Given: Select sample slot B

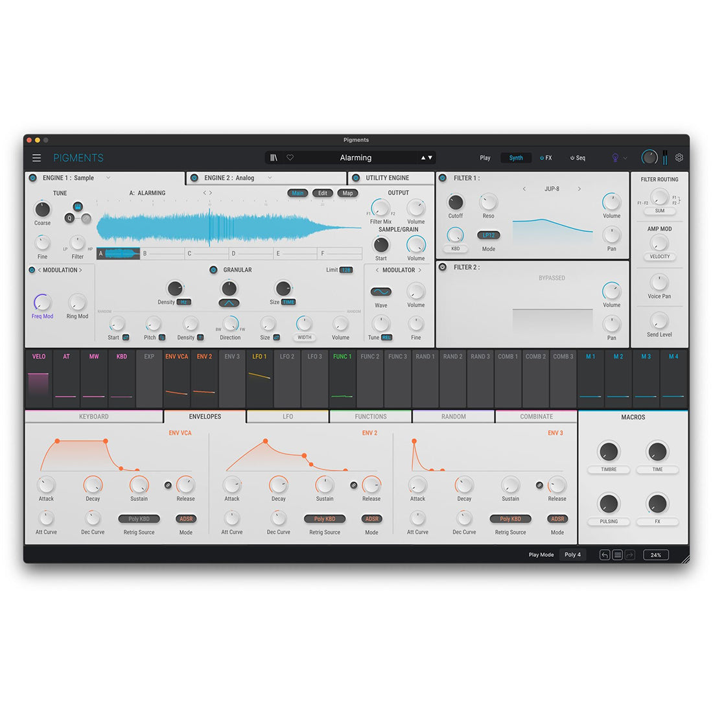Looking at the screenshot, I should pyautogui.click(x=163, y=253).
